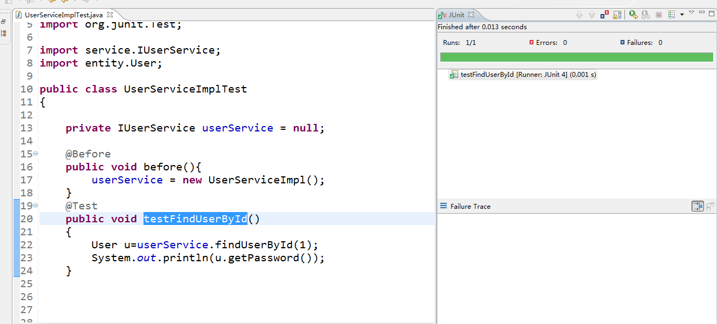
Task: Minimize the JUnit view panel
Action: (702, 12)
